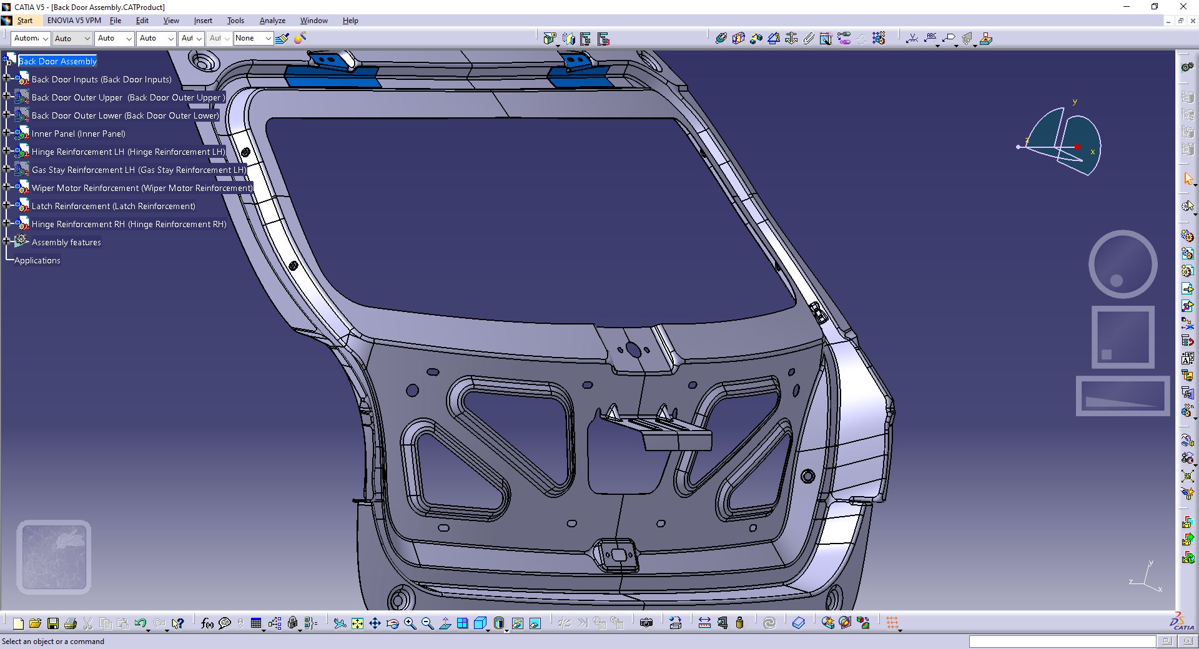Select the Rotate view icon
The image size is (1199, 649).
pos(393,623)
